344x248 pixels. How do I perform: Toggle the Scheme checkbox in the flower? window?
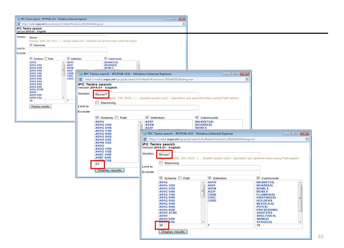tap(97, 117)
